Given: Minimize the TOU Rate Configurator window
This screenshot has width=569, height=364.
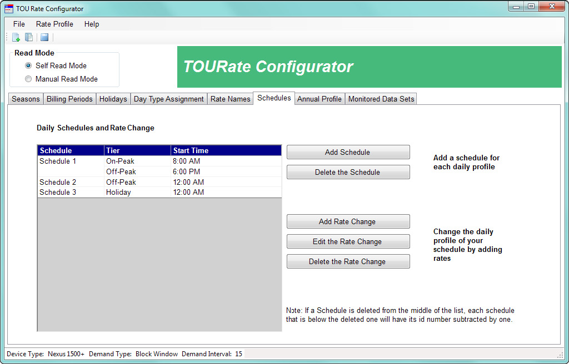Looking at the screenshot, I should (516, 7).
